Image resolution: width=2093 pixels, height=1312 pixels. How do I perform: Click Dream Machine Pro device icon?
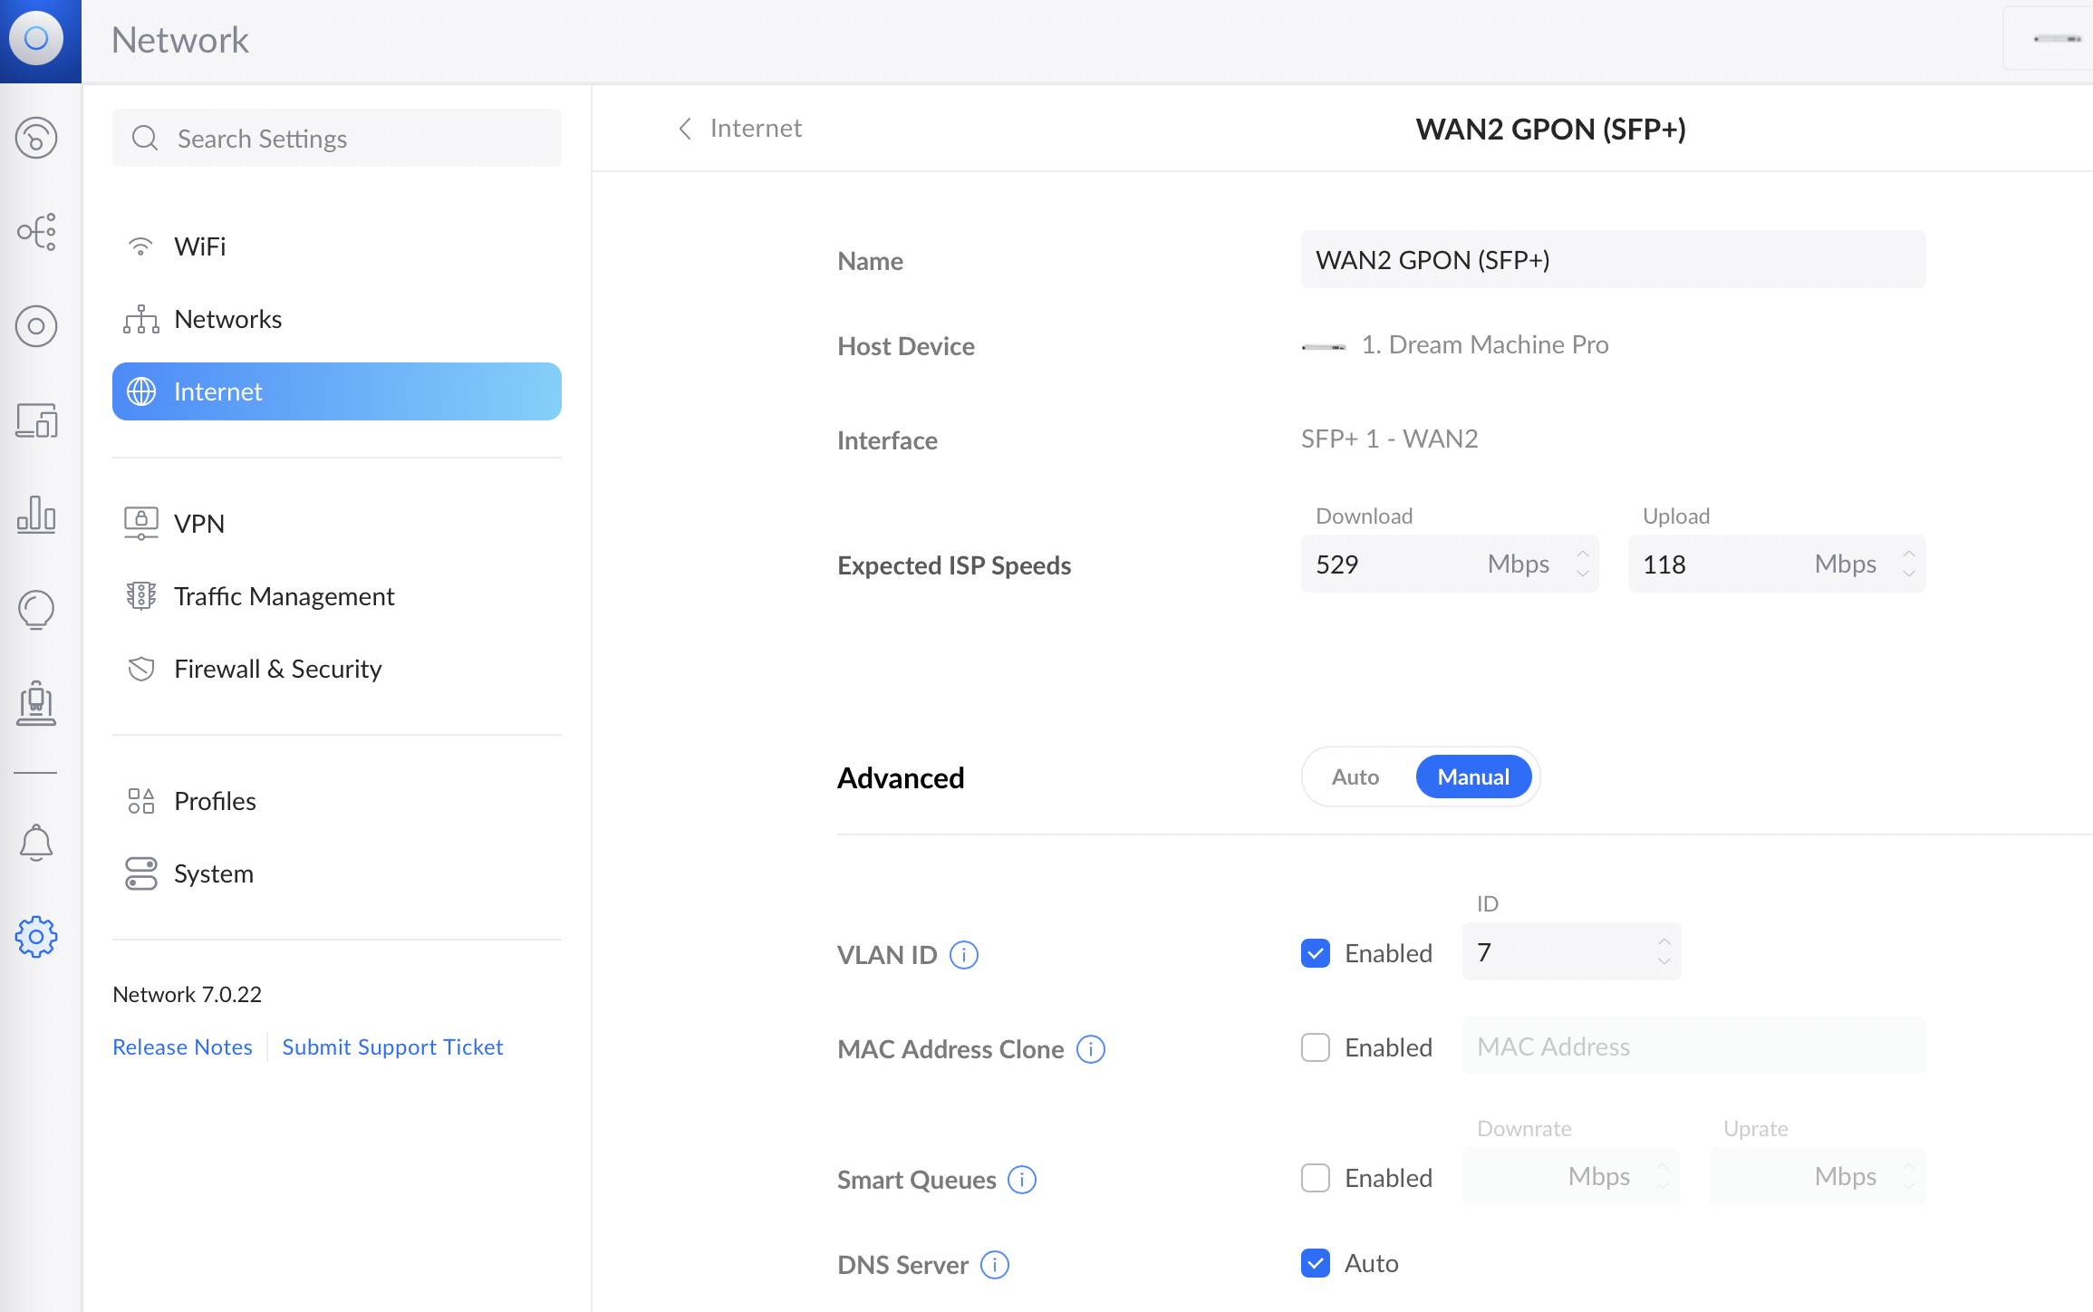click(1324, 346)
